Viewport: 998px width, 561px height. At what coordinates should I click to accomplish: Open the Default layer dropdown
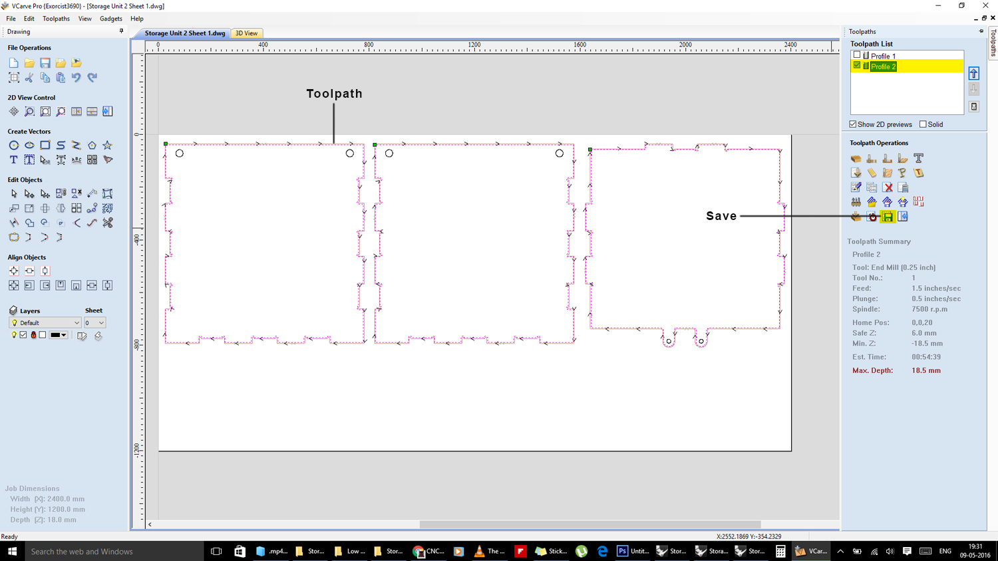[45, 323]
